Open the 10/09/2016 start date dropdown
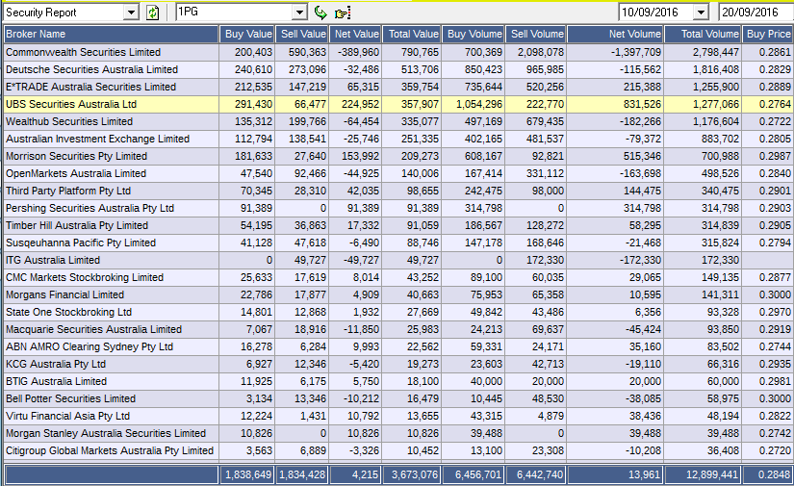Screen dimensions: 794x486 point(701,13)
